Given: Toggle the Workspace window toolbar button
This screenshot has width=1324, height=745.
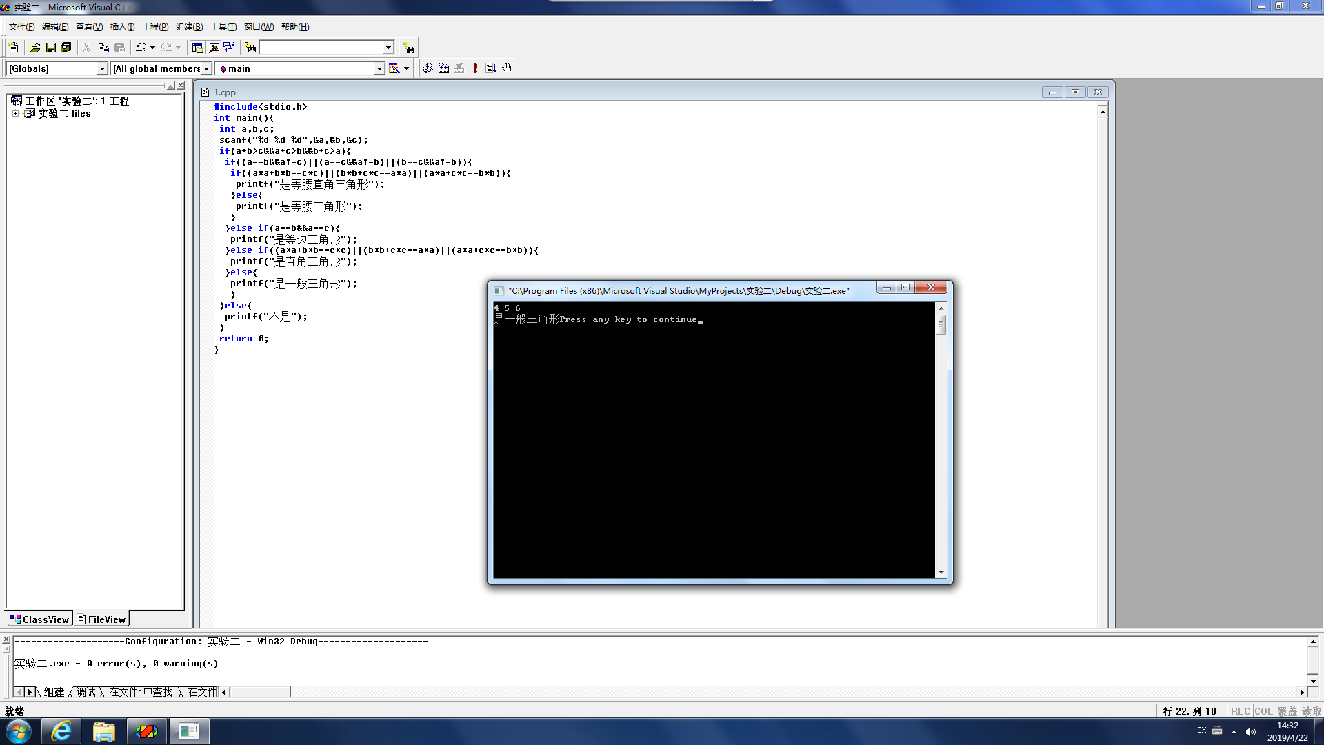Looking at the screenshot, I should click(x=197, y=48).
